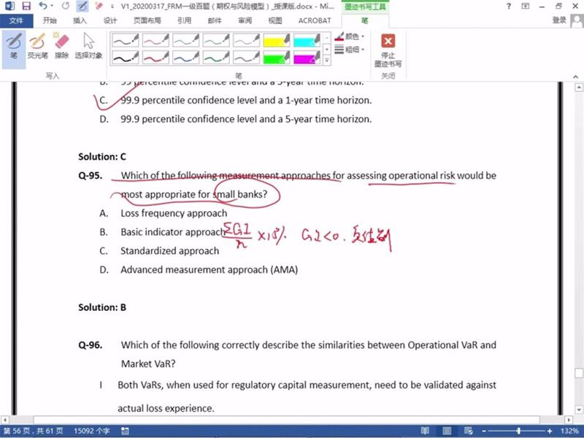The height and width of the screenshot is (438, 584).
Task: Switch to Web Layout view in status bar
Action: [469, 431]
